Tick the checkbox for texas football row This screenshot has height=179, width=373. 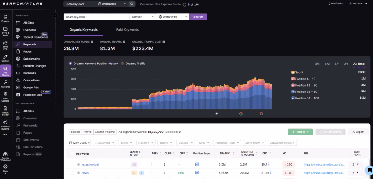click(72, 164)
